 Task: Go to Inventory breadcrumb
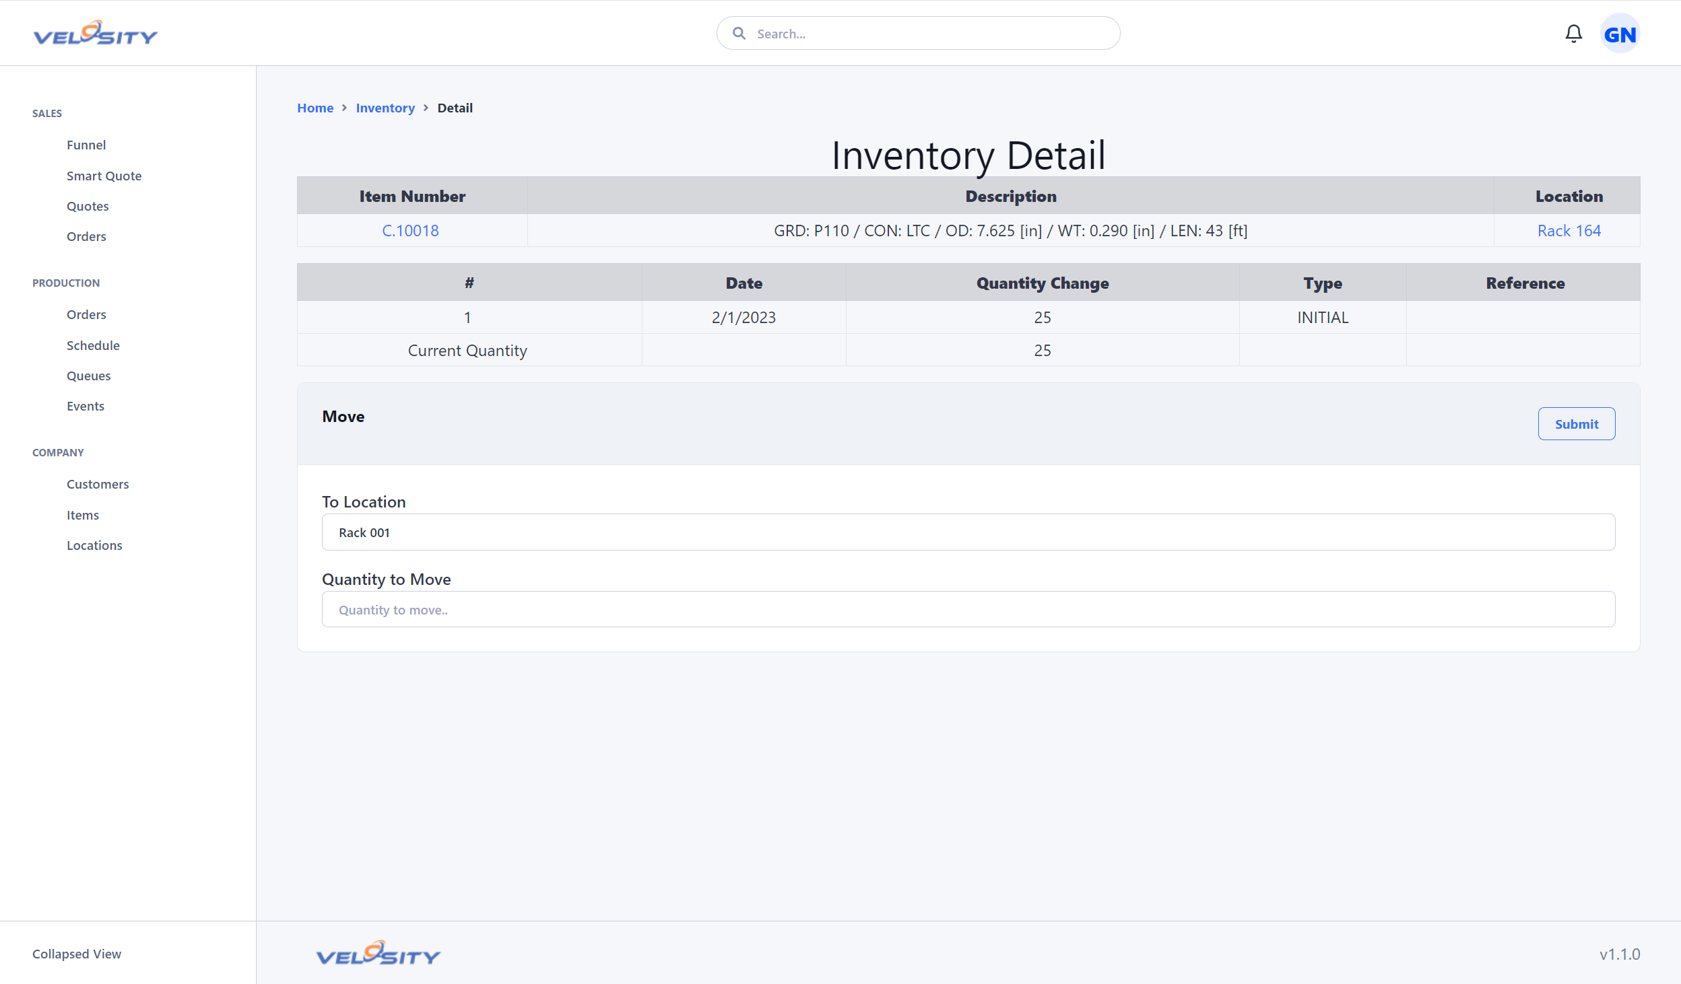pos(385,108)
